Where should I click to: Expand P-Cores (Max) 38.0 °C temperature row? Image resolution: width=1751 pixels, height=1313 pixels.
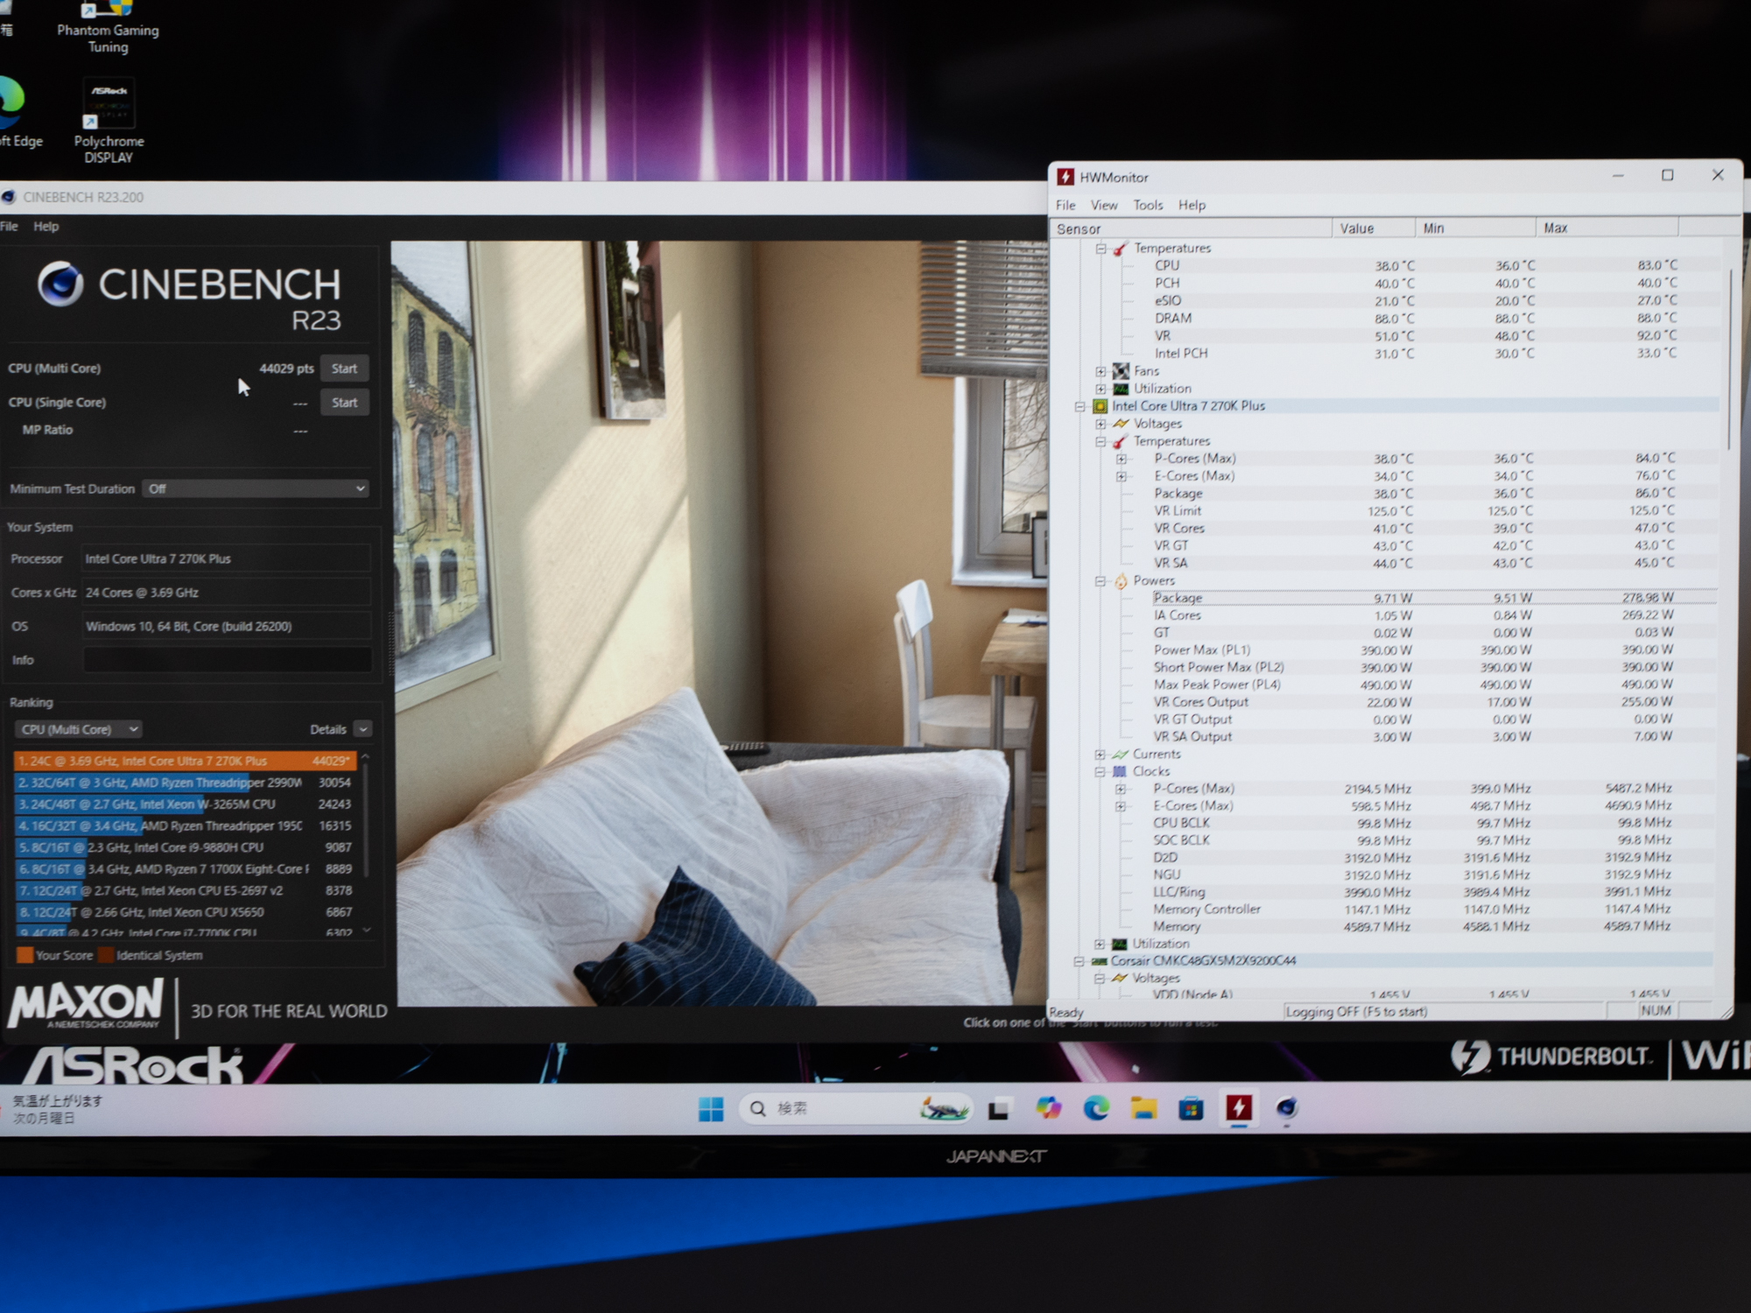tap(1122, 459)
